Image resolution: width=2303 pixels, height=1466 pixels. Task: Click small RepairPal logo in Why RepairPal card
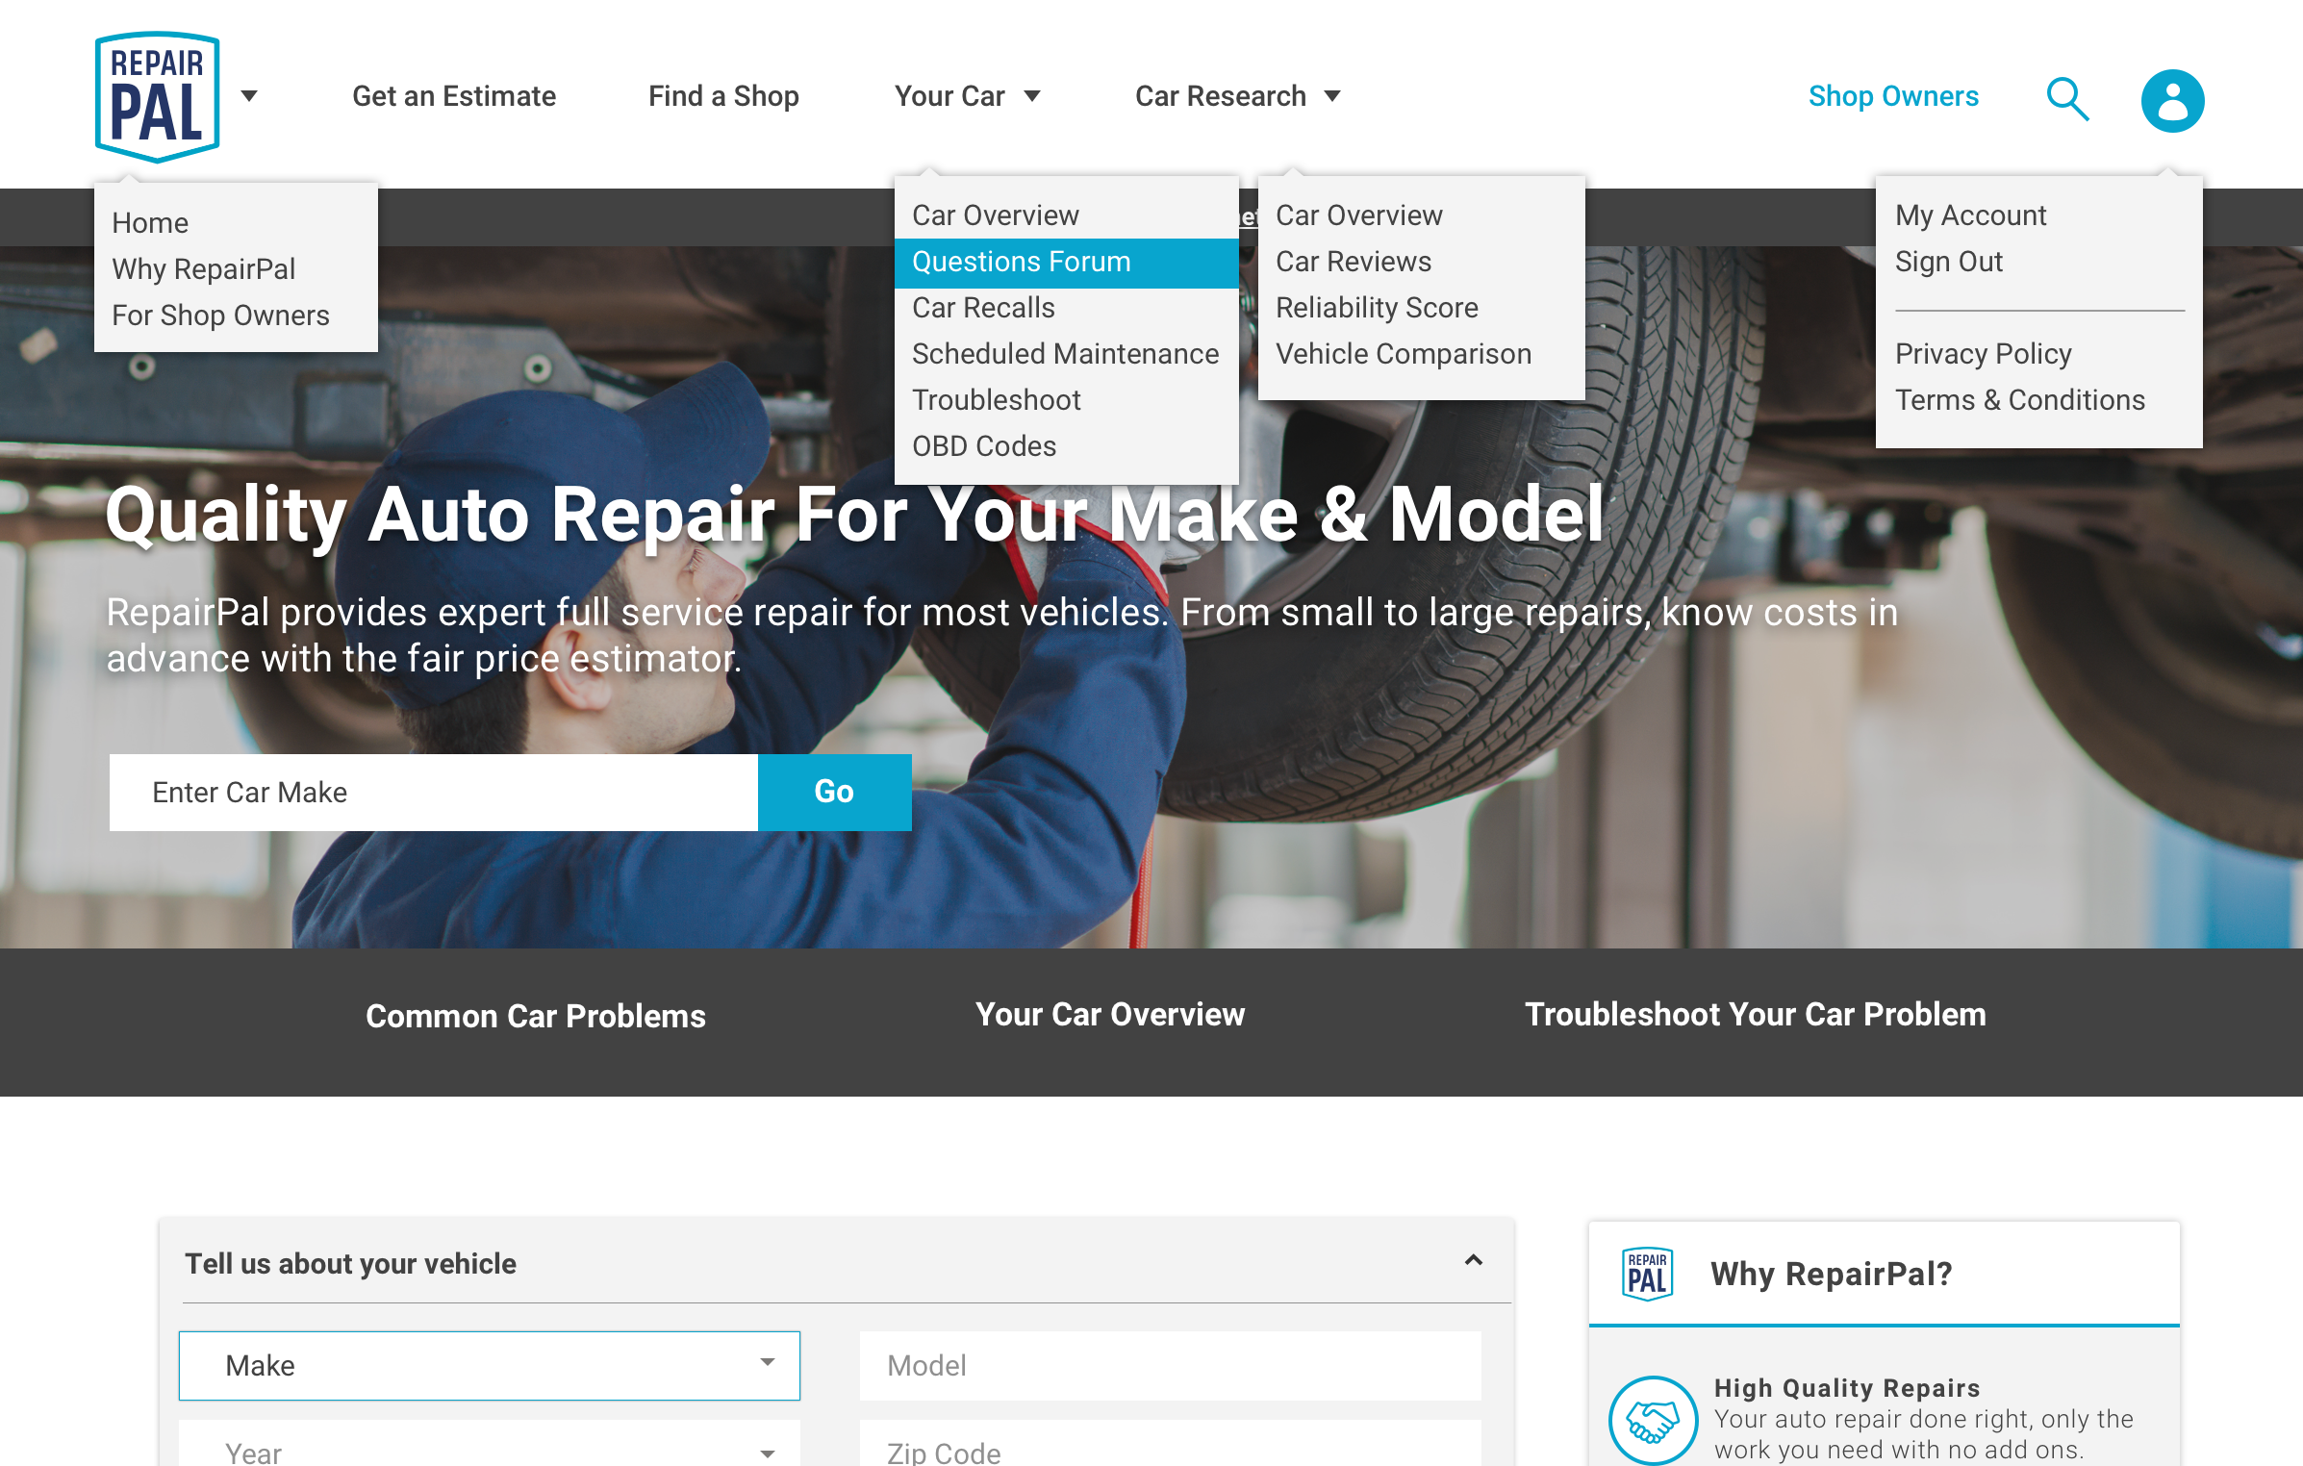(x=1647, y=1274)
